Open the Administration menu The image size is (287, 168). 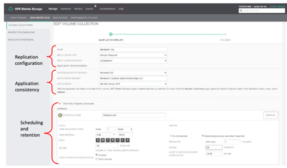107,9
